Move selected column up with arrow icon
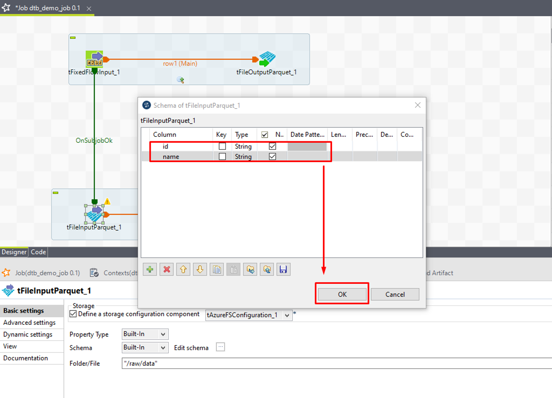 pos(183,269)
